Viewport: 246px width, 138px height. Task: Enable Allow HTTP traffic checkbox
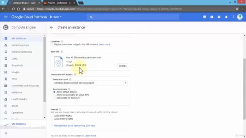pos(52,116)
